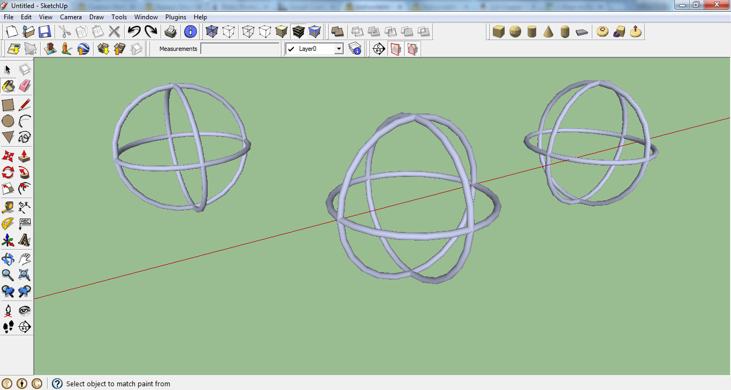Choose the Circle drawing tool
This screenshot has height=390, width=731.
tap(8, 121)
